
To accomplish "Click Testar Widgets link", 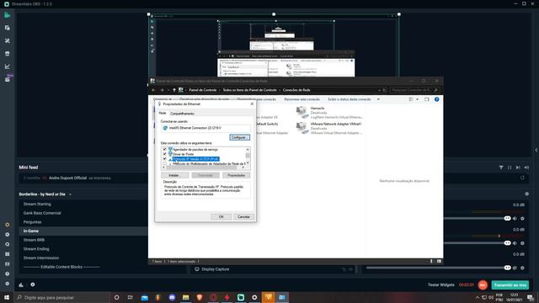I will tap(441, 284).
